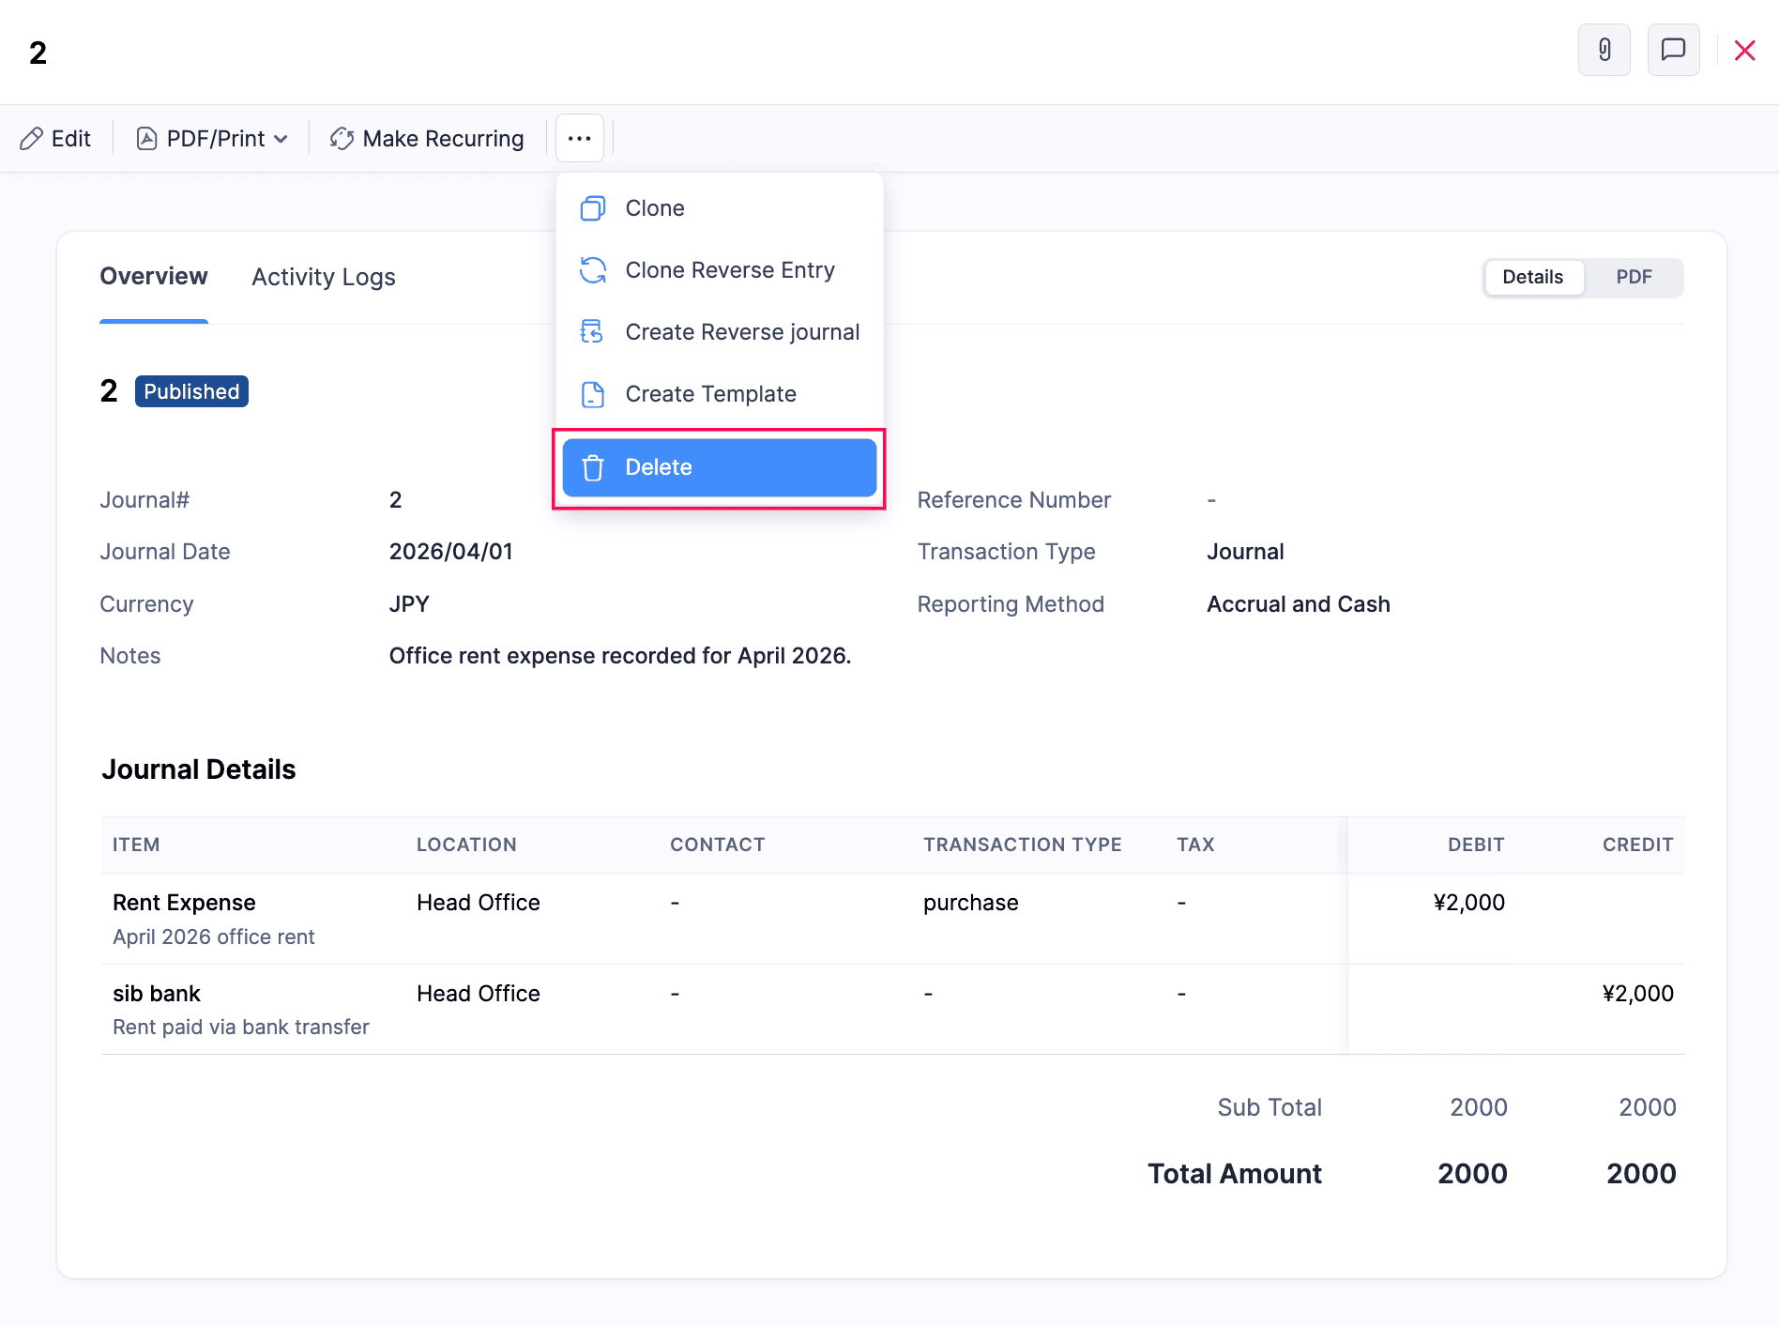Image resolution: width=1779 pixels, height=1325 pixels.
Task: Click the paperclip attachment icon
Action: pyautogui.click(x=1604, y=50)
